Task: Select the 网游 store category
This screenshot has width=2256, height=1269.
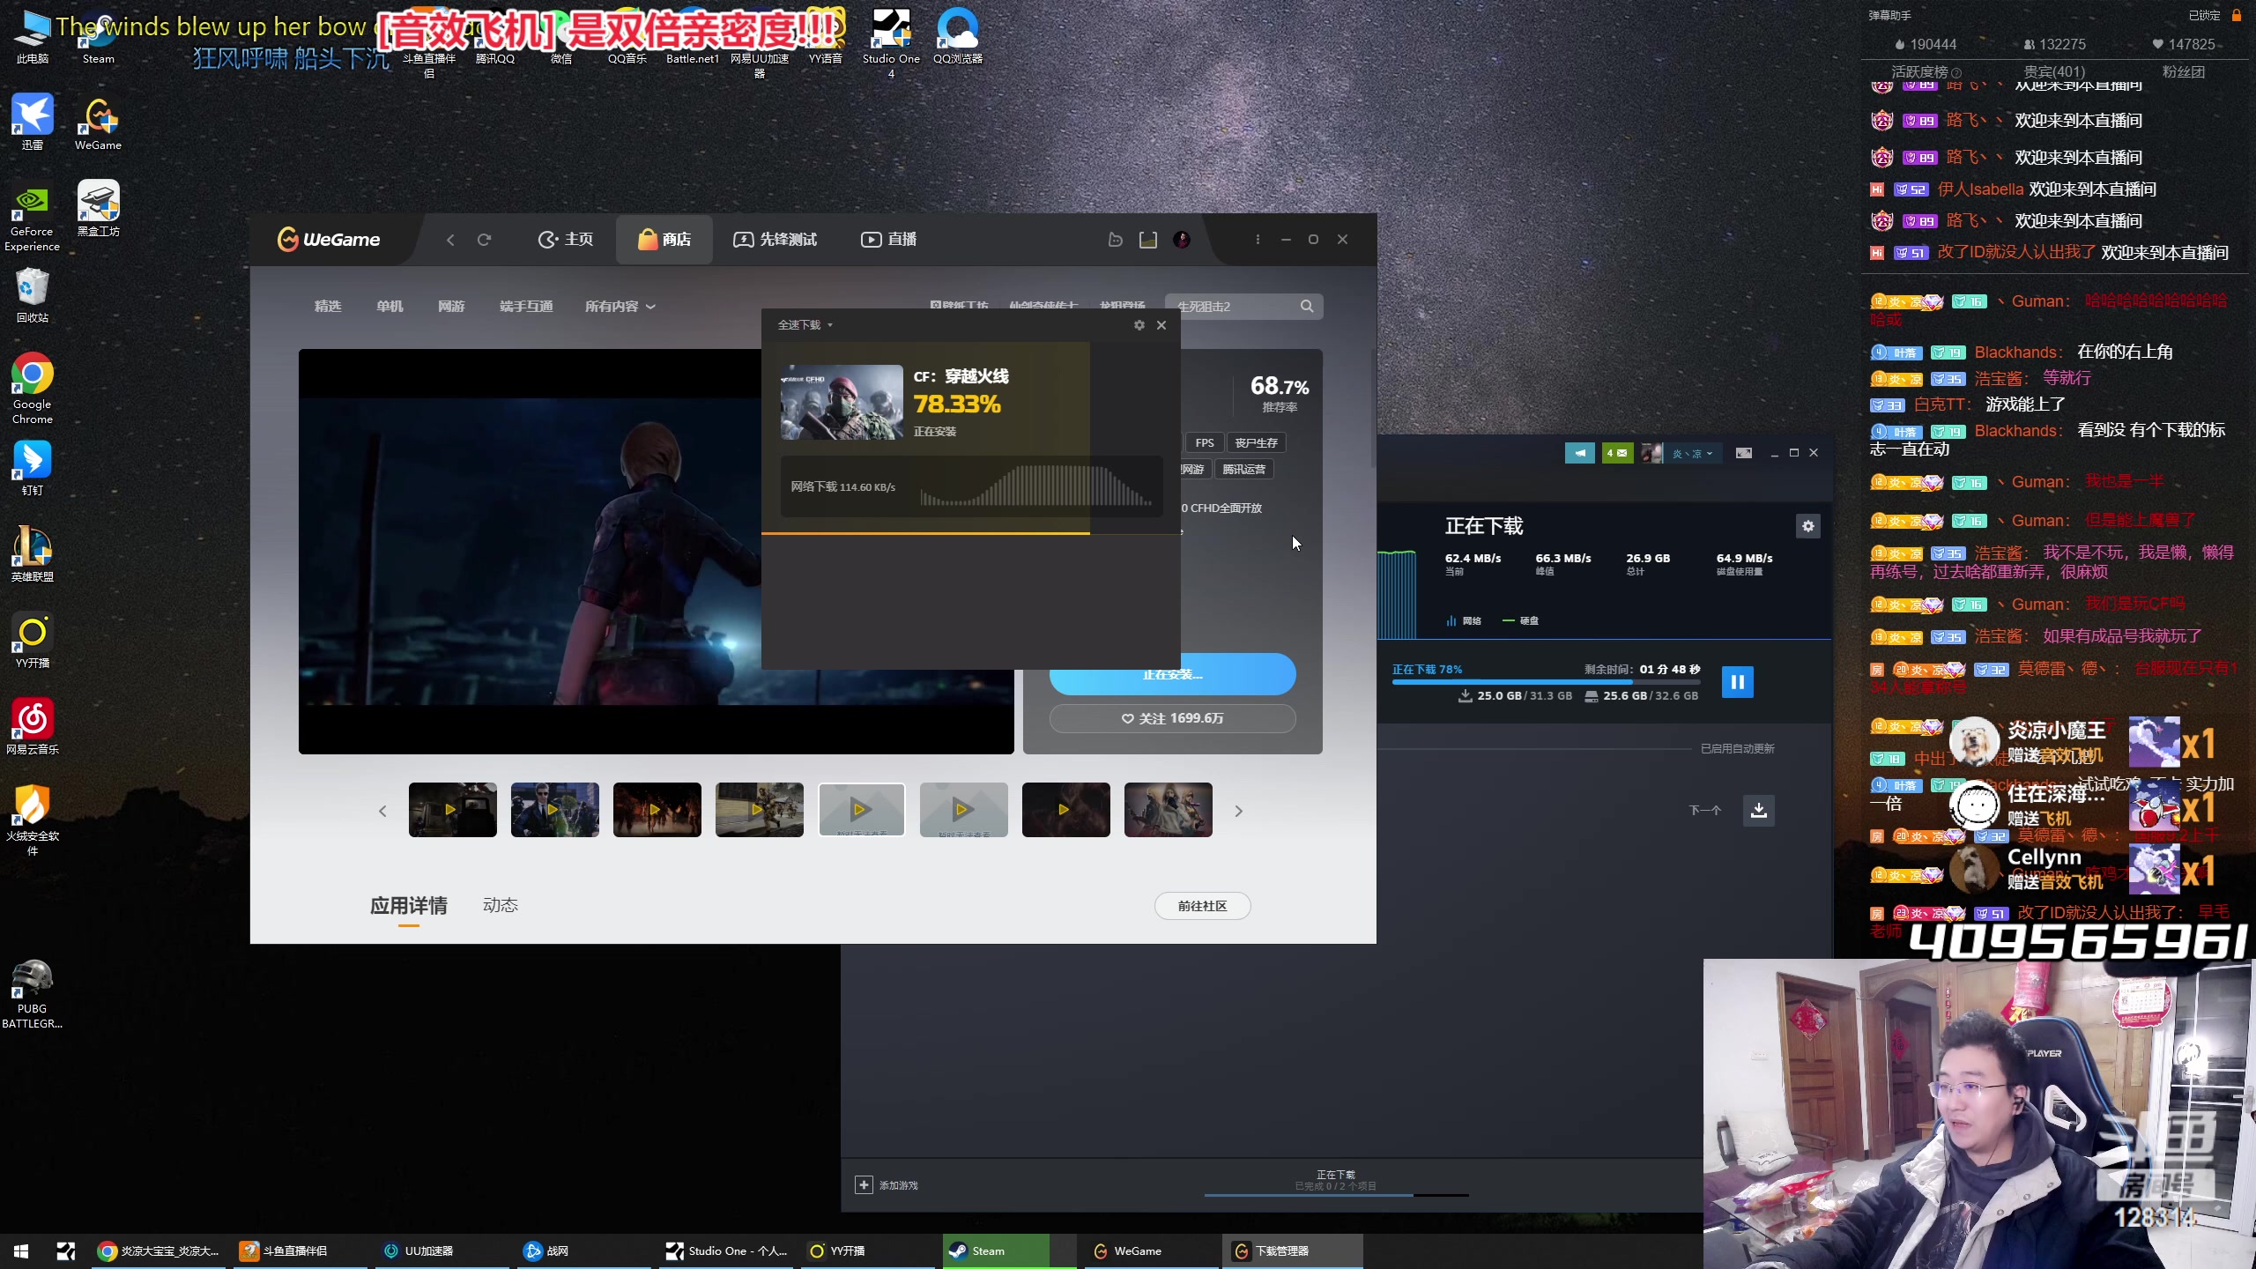Action: point(451,307)
